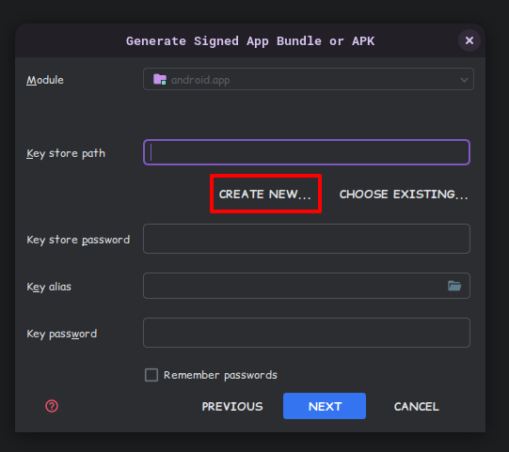Click the red question mark help icon

pos(52,406)
